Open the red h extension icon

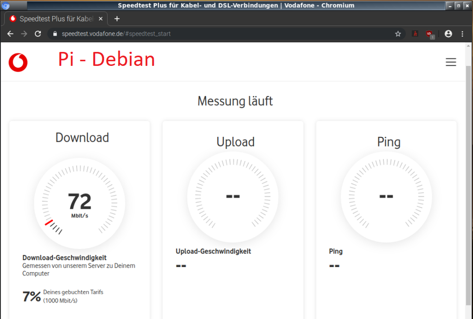[415, 34]
